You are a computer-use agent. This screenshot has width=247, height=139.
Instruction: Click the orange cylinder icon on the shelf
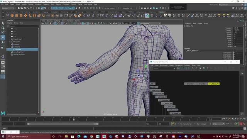21,15
